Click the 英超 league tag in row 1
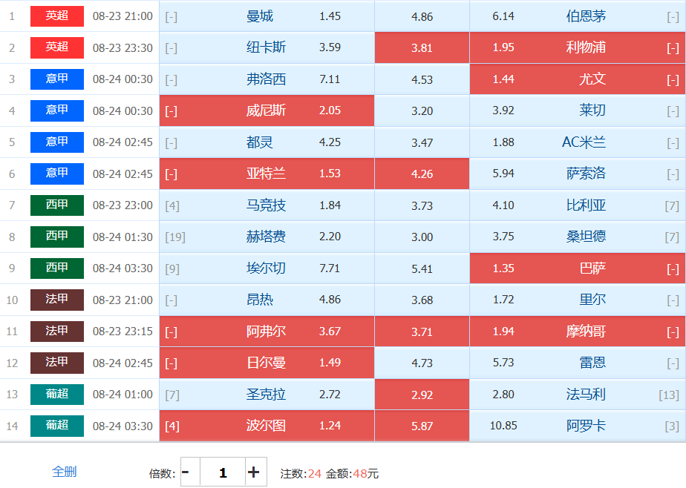 [57, 16]
